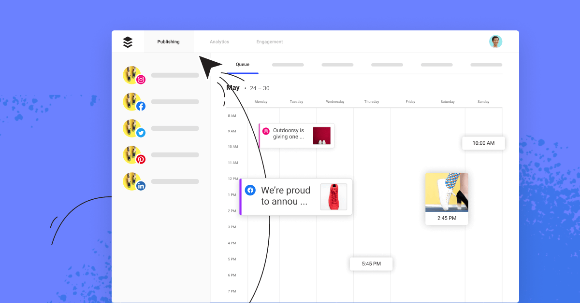Click the Buffer logo icon

(128, 41)
